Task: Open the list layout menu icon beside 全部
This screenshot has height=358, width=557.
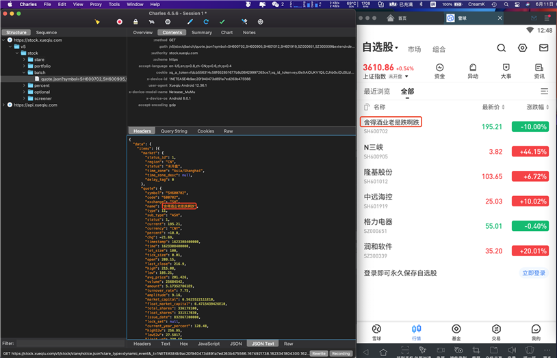Action: [544, 91]
